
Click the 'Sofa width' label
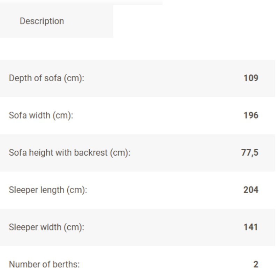coord(41,115)
